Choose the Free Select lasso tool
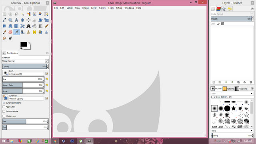This screenshot has width=256, height=144. 16,14
